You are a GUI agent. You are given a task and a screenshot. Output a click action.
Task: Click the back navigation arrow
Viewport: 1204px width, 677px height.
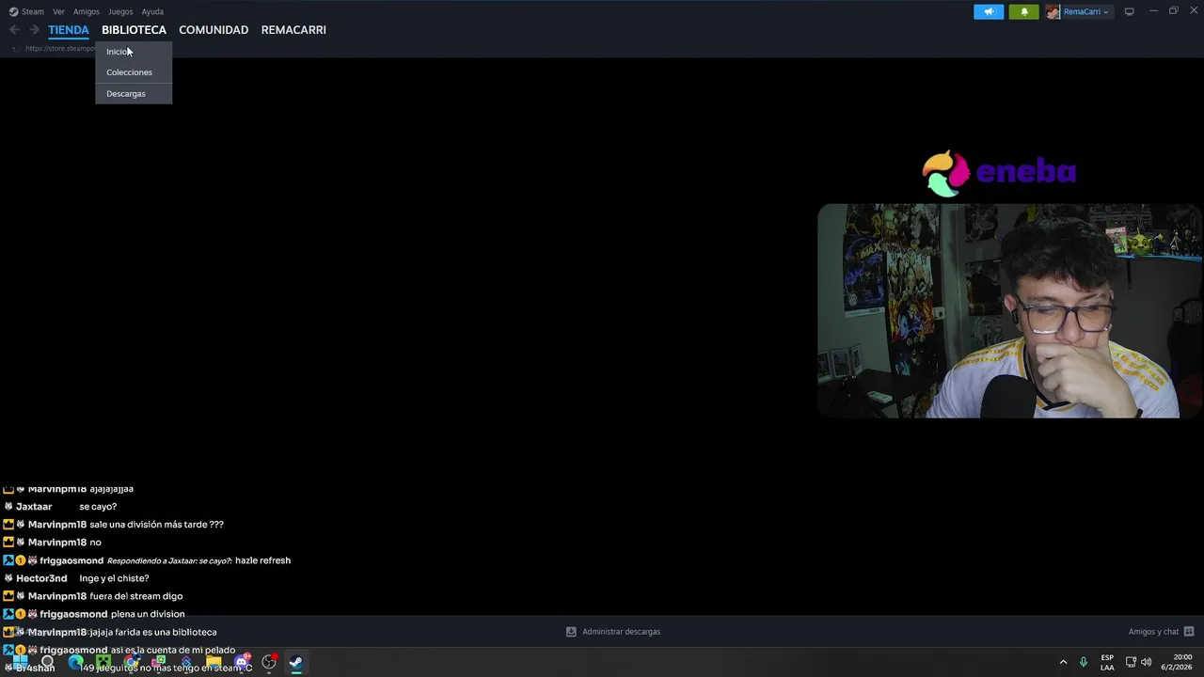click(14, 30)
